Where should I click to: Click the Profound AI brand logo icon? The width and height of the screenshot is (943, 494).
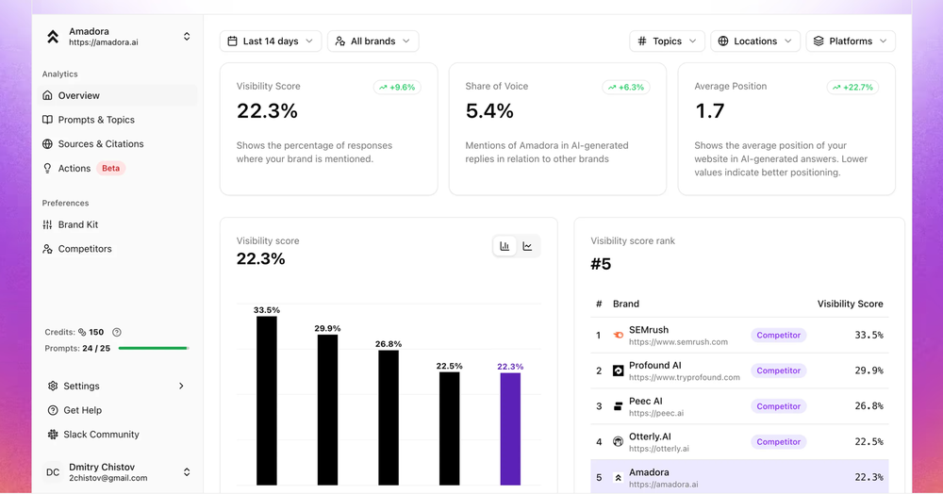[x=618, y=370]
